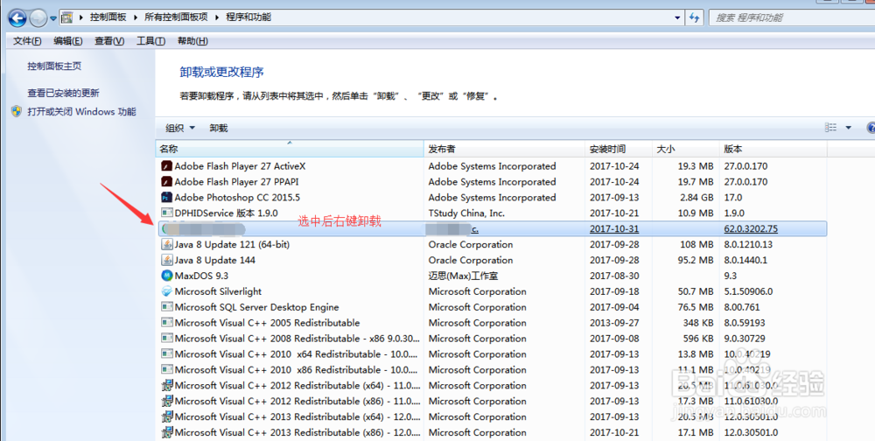Click the change view icon

[x=831, y=127]
